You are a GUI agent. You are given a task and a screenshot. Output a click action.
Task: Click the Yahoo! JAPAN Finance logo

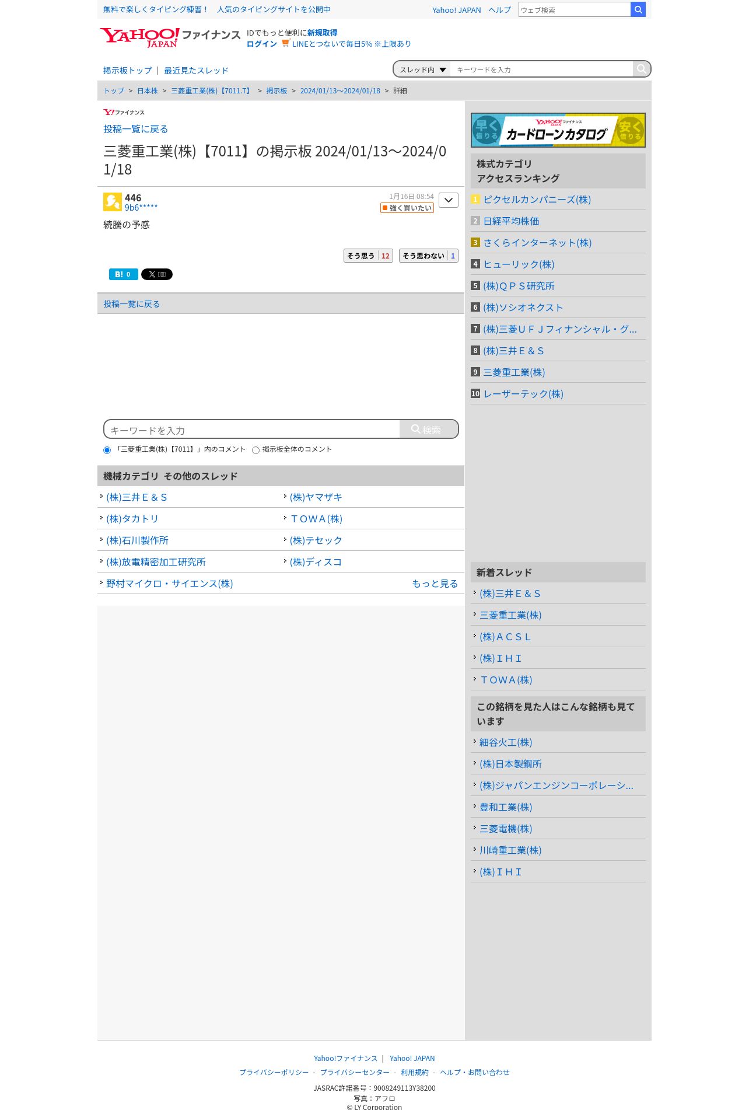[170, 37]
